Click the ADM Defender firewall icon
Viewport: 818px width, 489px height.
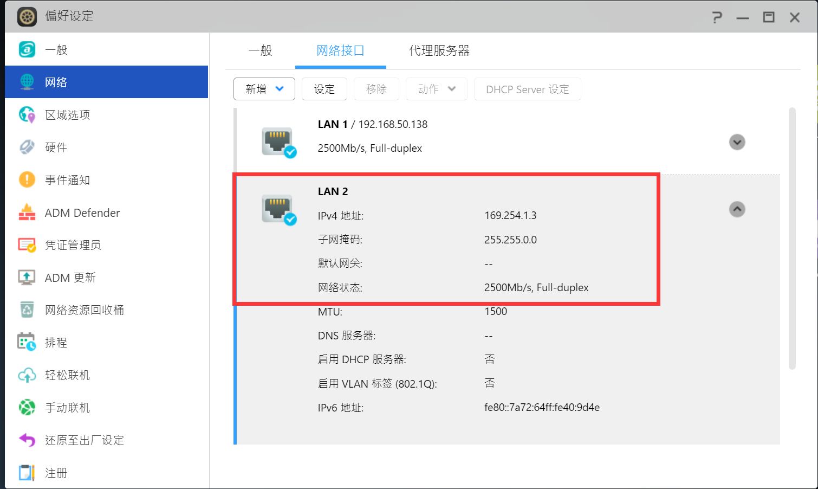(x=27, y=213)
